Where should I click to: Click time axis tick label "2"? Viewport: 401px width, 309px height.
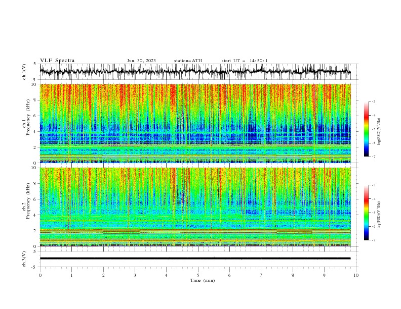(x=103, y=275)
